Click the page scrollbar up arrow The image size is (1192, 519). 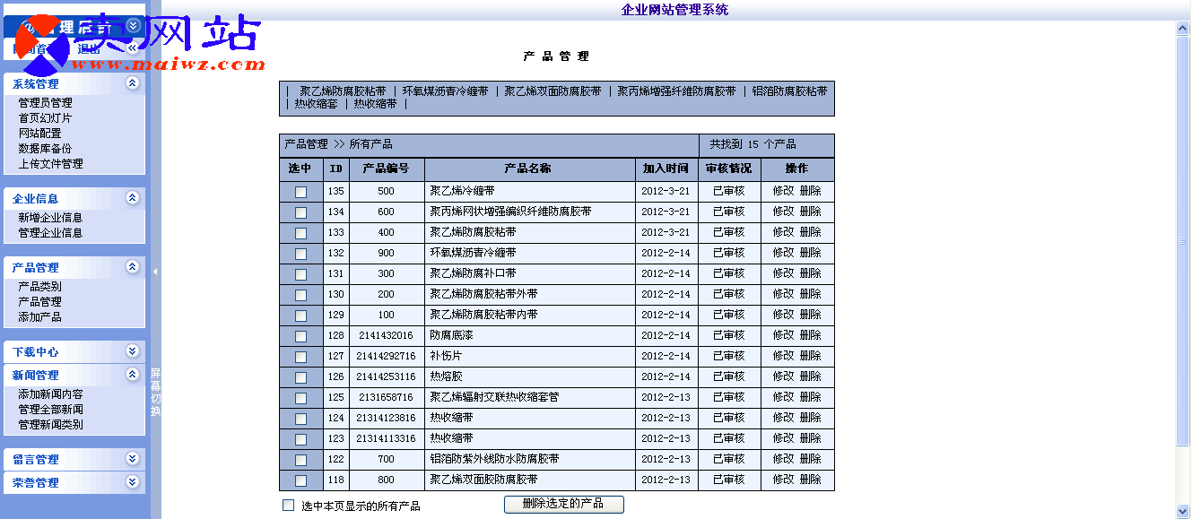1183,29
